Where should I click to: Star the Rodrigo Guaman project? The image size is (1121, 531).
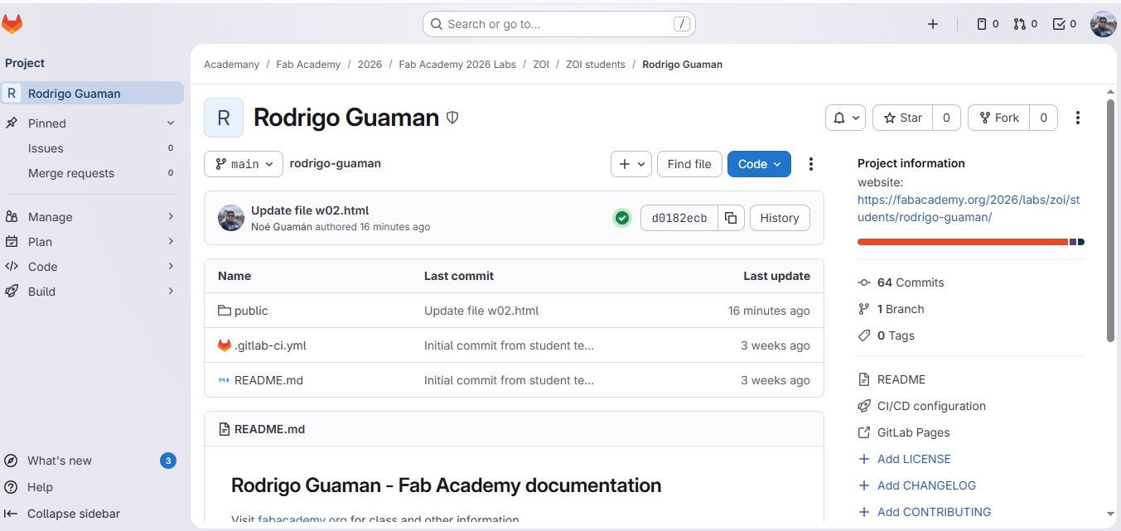click(x=903, y=118)
